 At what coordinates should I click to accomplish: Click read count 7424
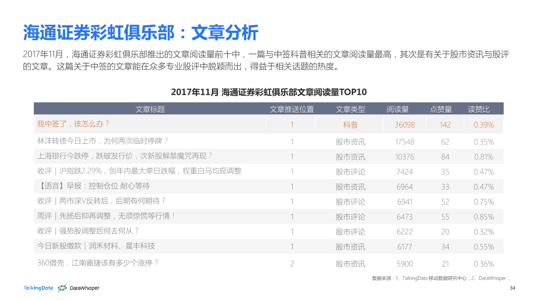click(405, 172)
